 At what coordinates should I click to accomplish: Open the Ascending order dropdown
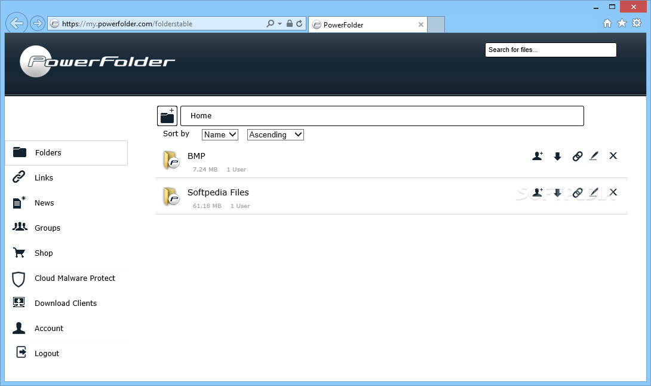[275, 134]
